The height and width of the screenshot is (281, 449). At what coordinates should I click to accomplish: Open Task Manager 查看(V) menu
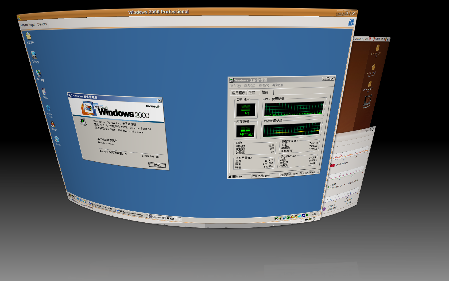click(264, 85)
